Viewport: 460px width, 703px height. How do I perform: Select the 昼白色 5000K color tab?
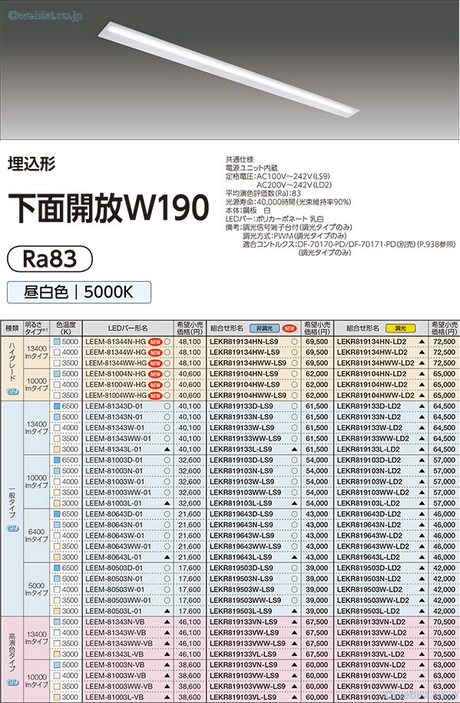pos(79,292)
